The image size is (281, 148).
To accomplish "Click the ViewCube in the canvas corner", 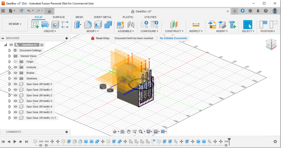I will pyautogui.click(x=271, y=44).
